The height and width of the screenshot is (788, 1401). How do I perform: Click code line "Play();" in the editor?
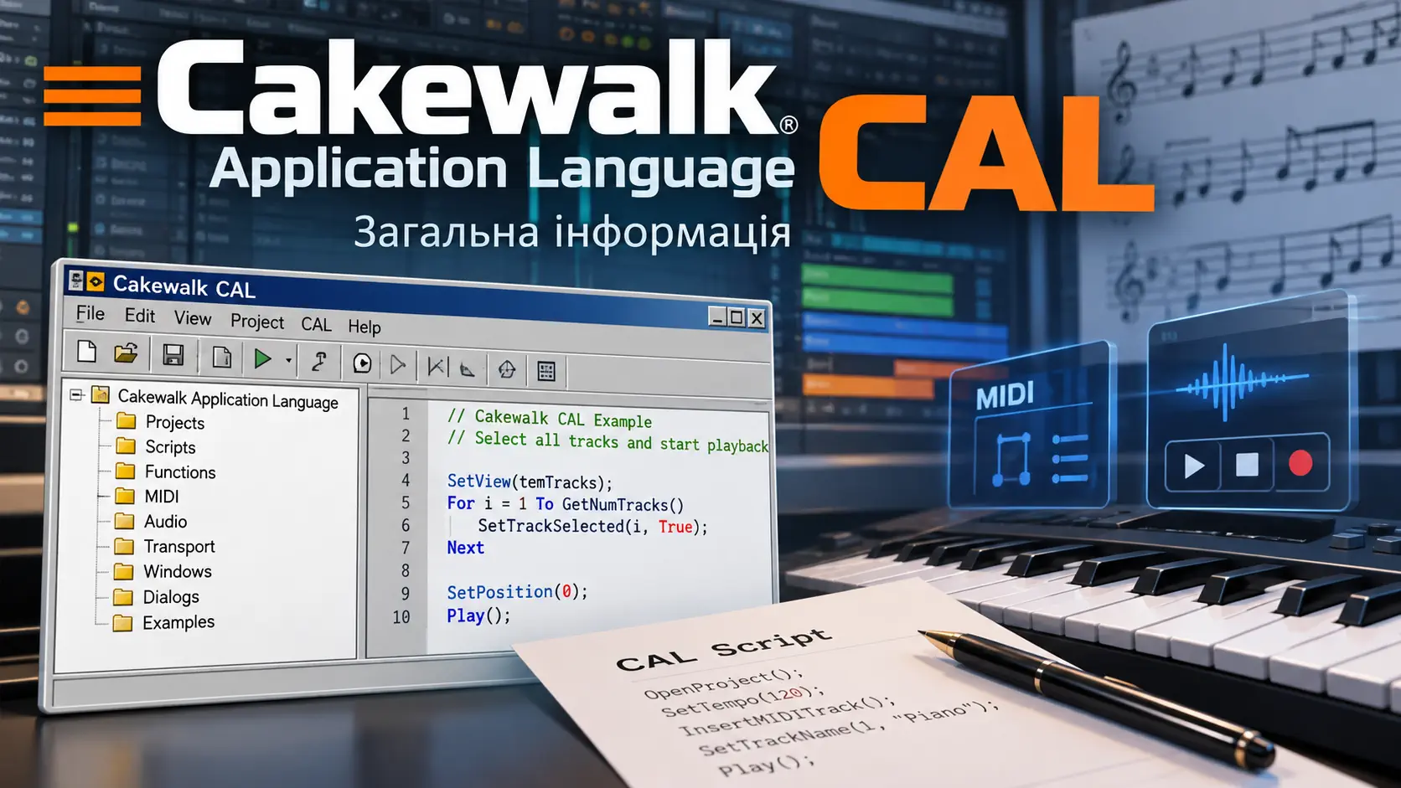point(478,615)
